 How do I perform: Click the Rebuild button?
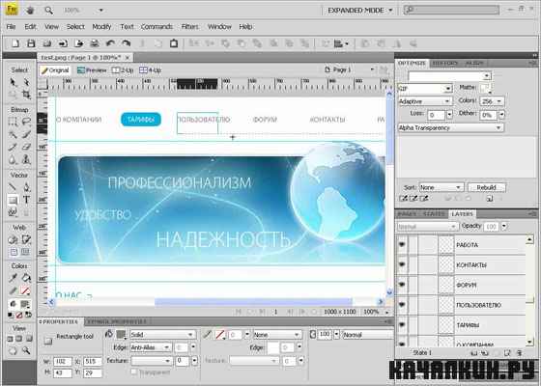[487, 187]
